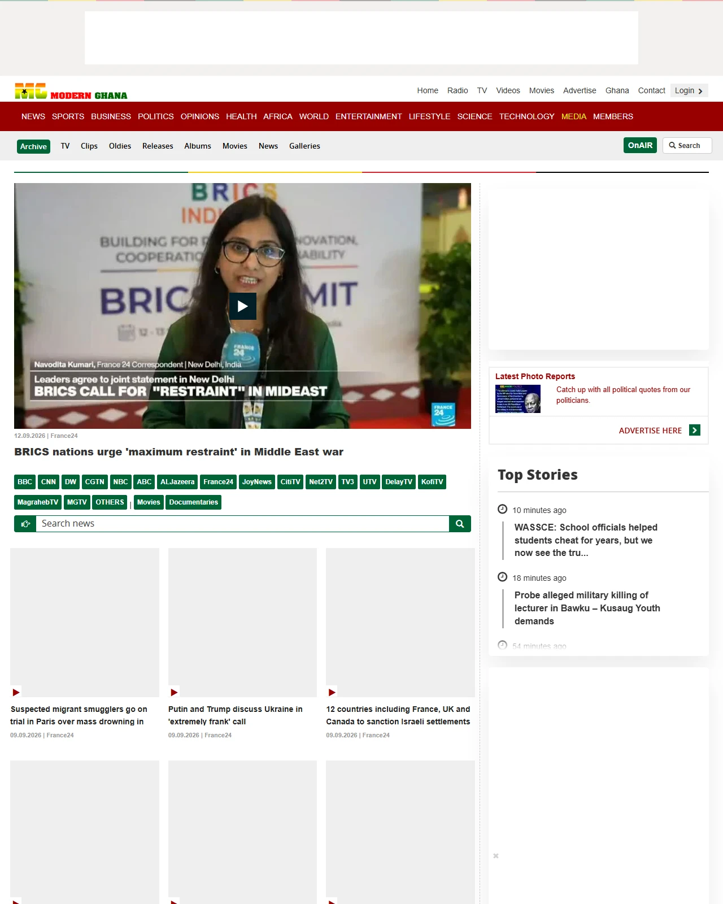Open the Documentaries tag
Screen dimensions: 723x904
coord(193,502)
